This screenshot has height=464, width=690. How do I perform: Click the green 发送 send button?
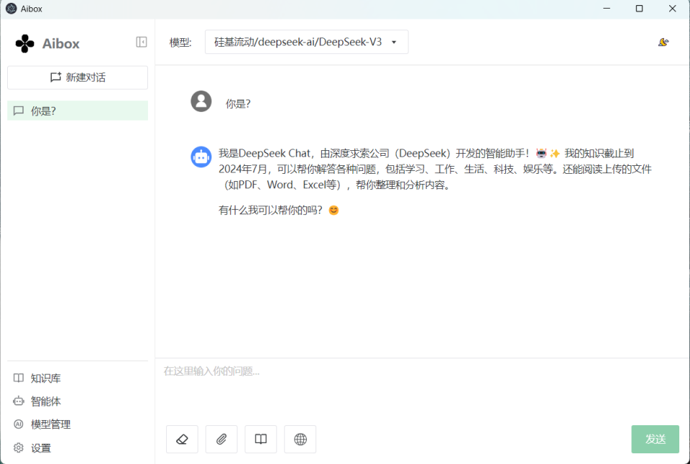tap(655, 439)
